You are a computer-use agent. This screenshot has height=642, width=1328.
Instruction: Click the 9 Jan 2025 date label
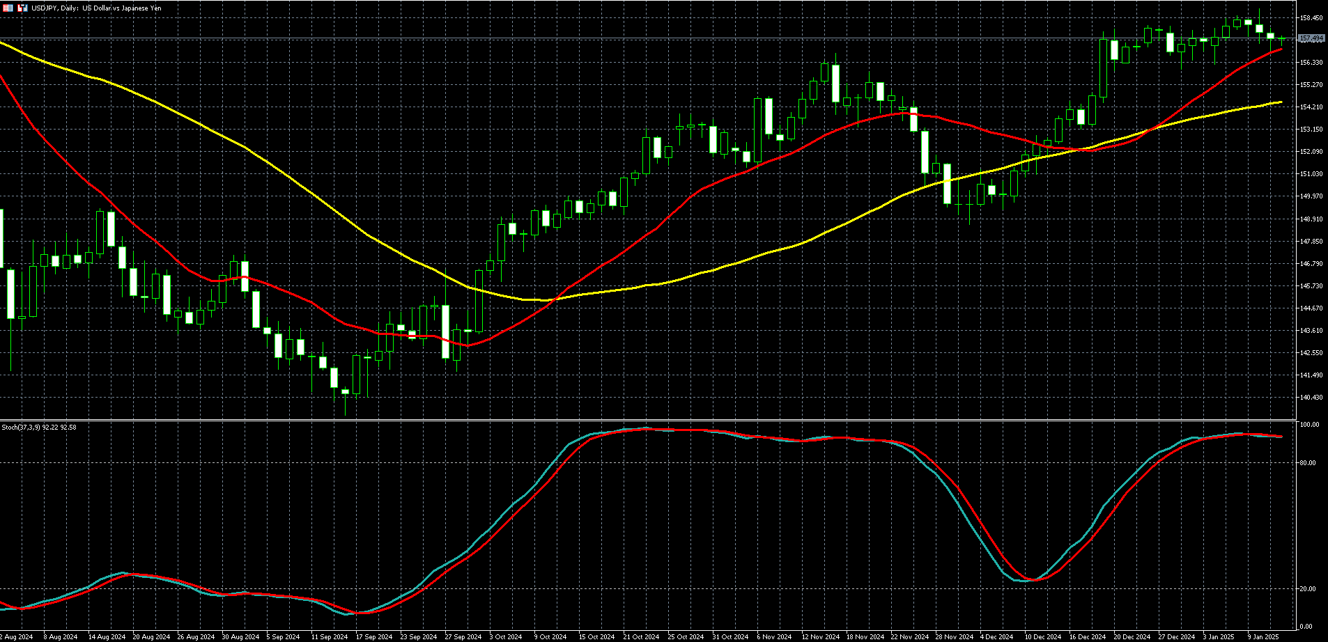1263,636
